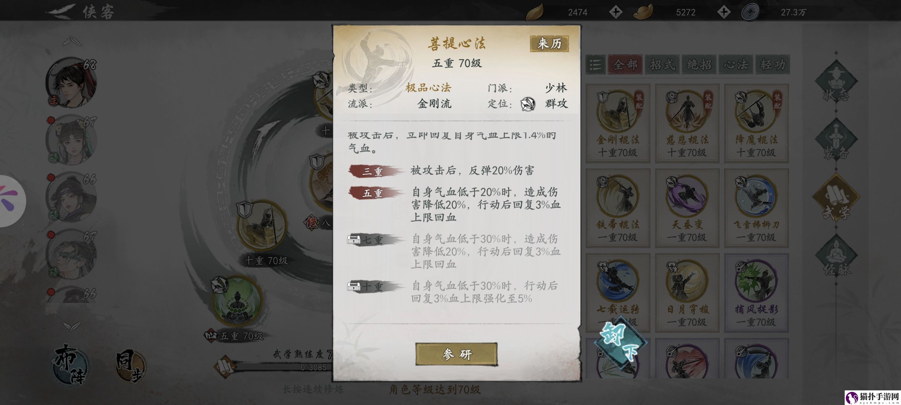Tap the plus icon next to 5272

pos(723,12)
